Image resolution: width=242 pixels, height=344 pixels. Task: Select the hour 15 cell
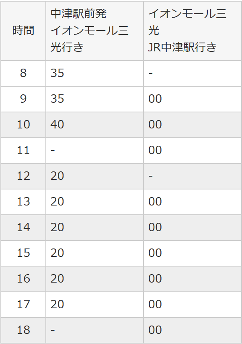click(x=23, y=253)
